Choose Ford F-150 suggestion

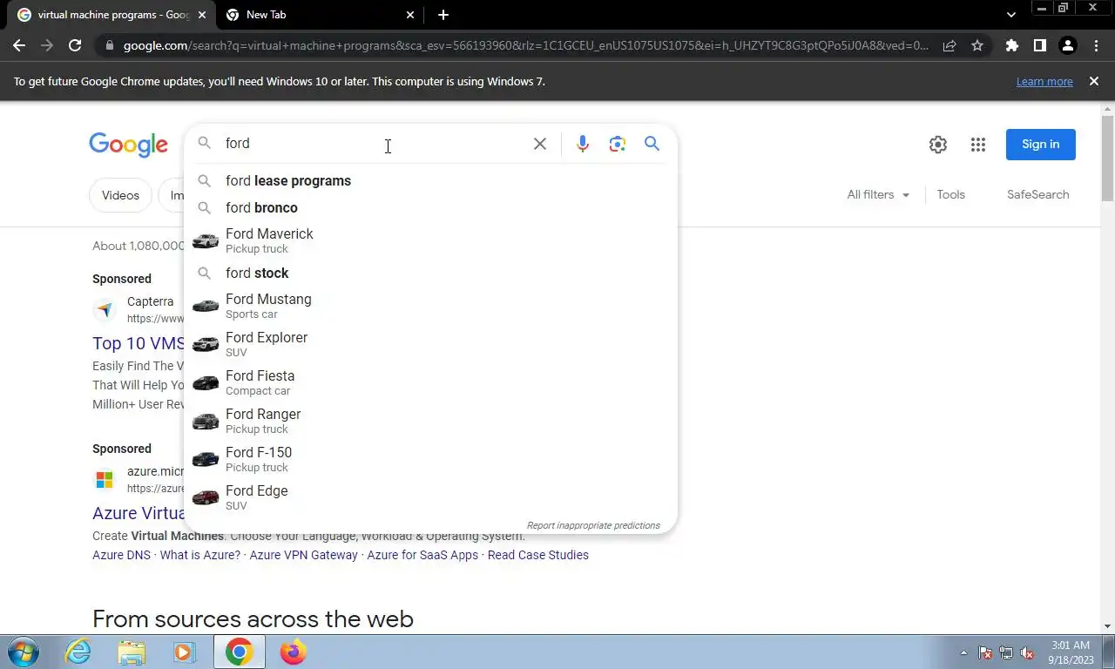point(430,459)
